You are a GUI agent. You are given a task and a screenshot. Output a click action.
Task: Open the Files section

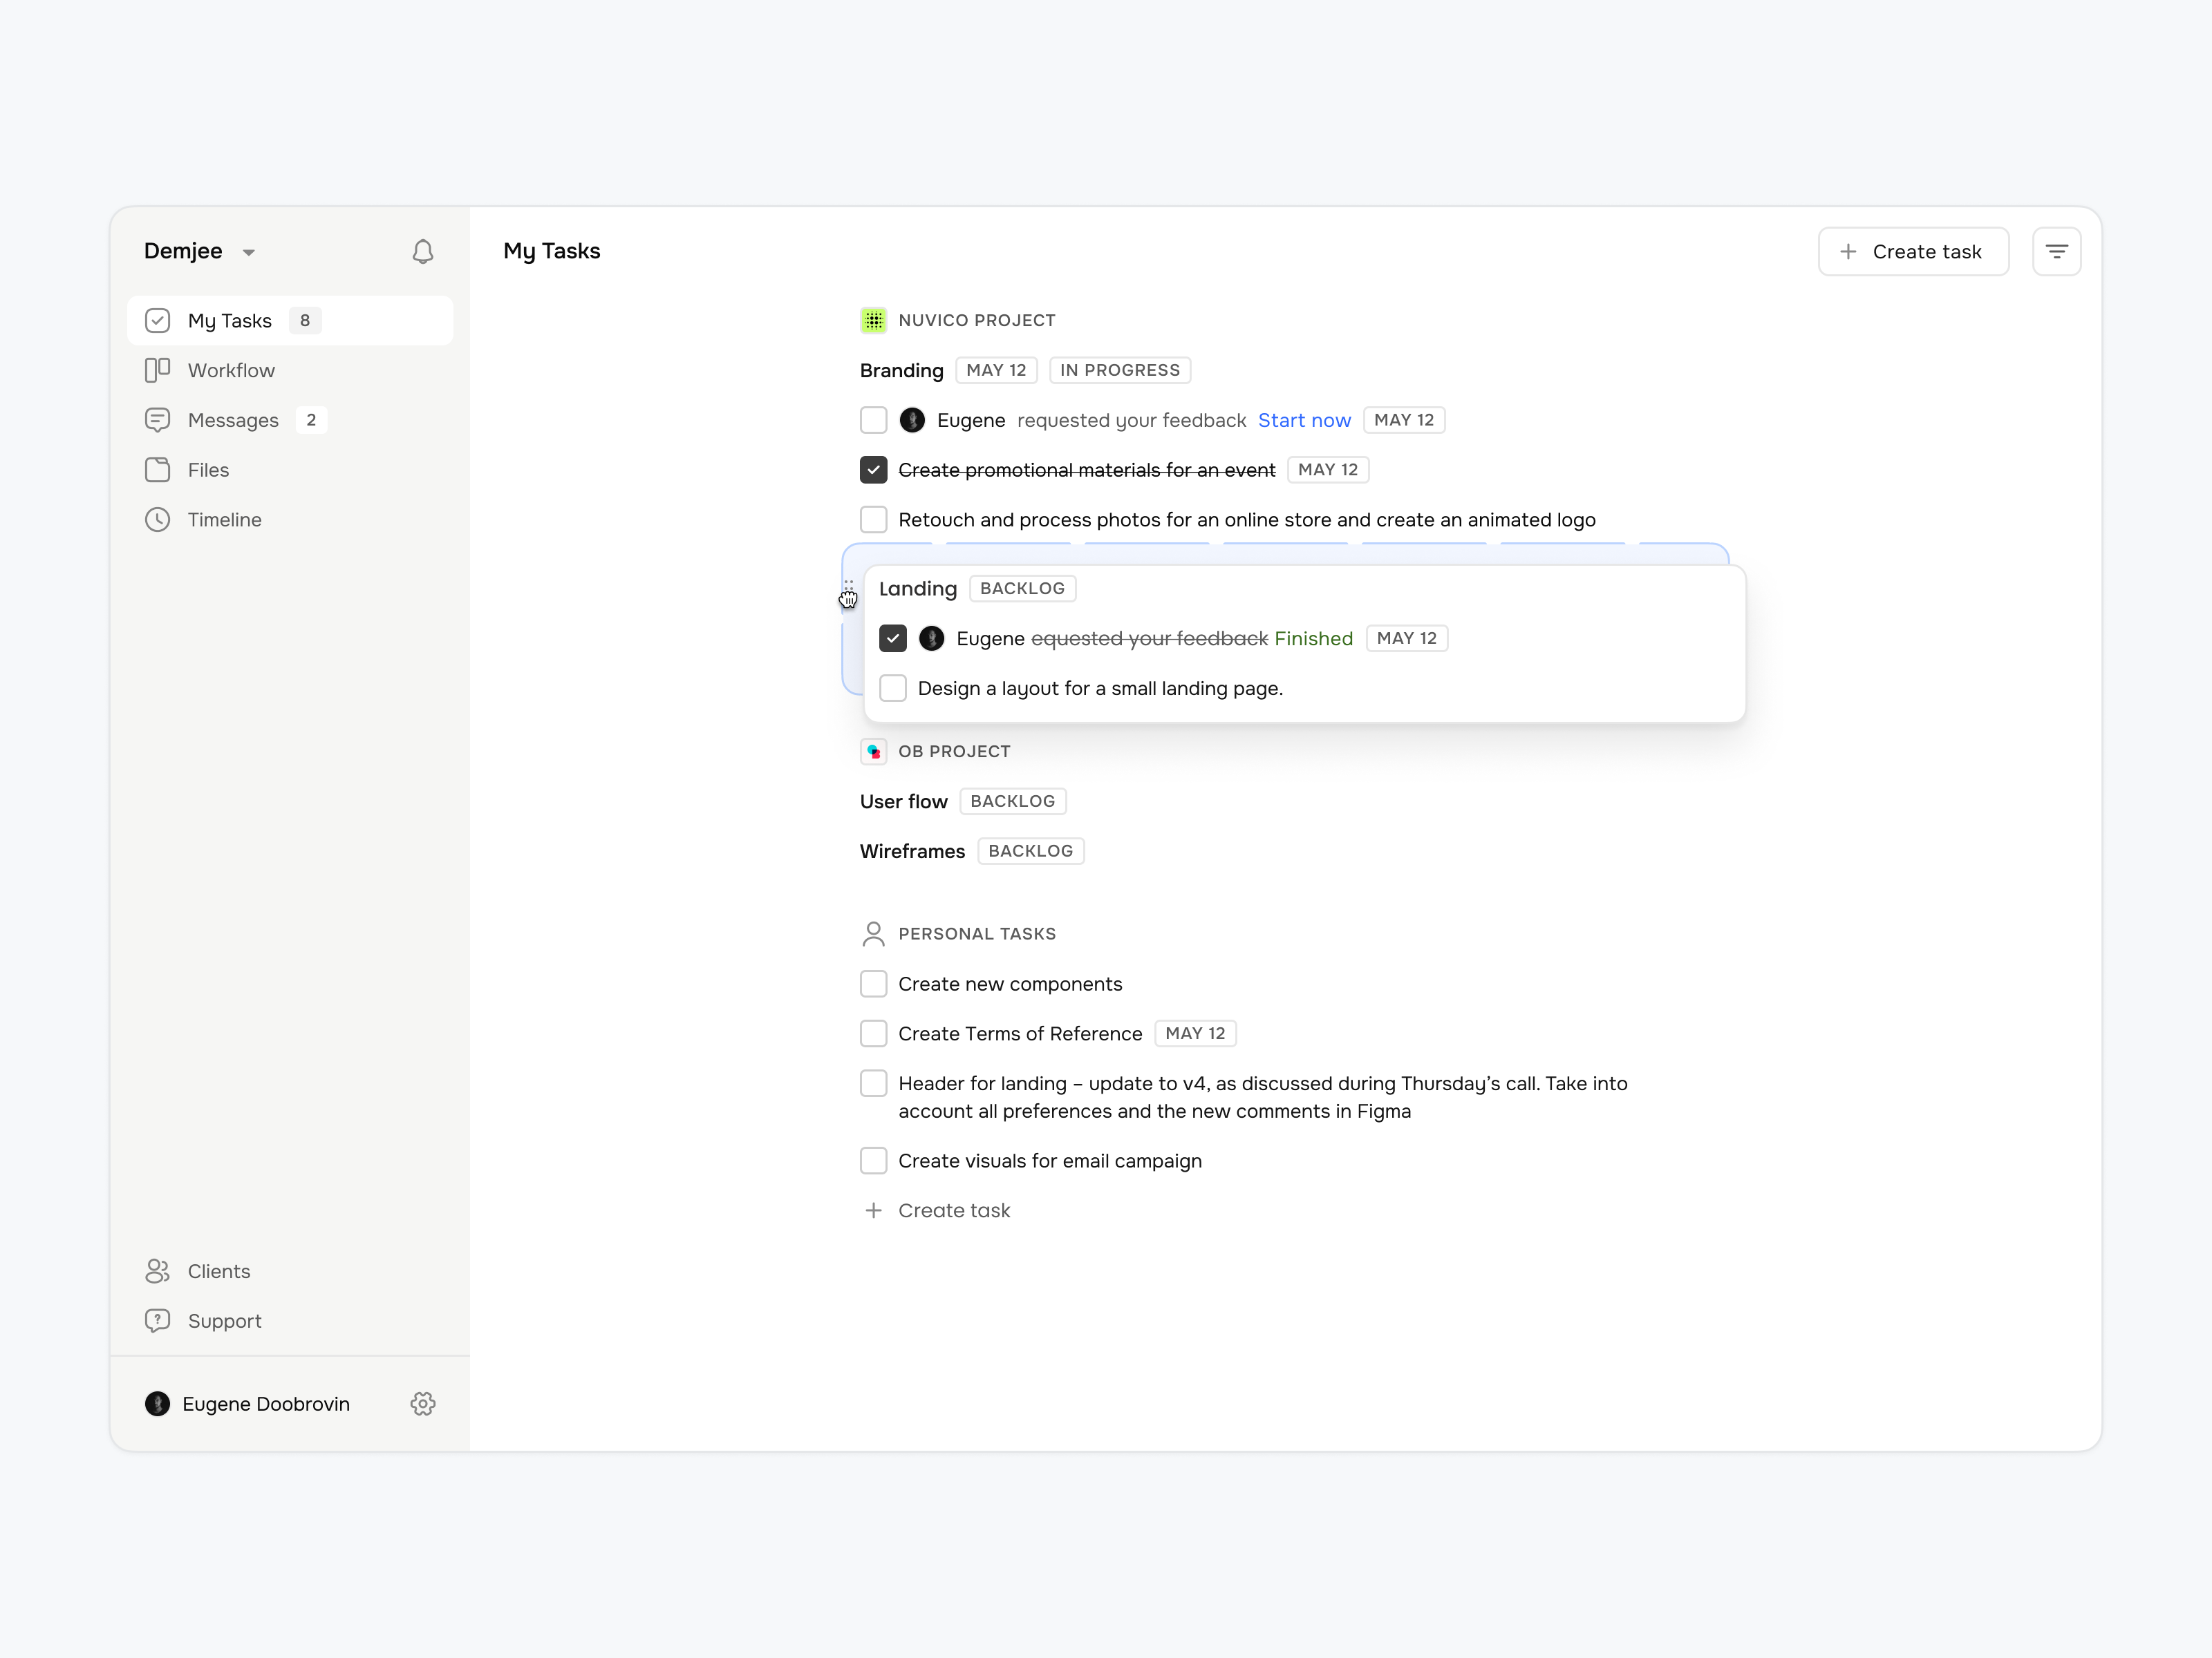pyautogui.click(x=208, y=470)
